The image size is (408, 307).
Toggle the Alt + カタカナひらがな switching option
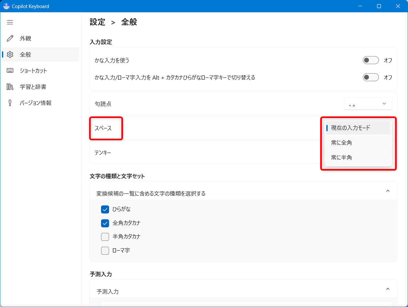(x=371, y=77)
